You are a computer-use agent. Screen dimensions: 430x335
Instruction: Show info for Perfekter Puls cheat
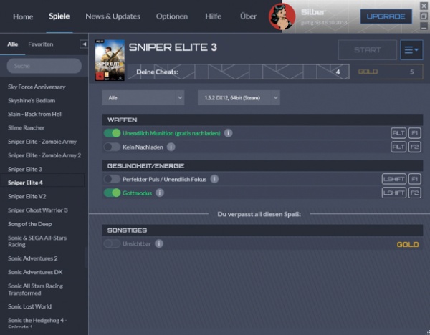214,179
